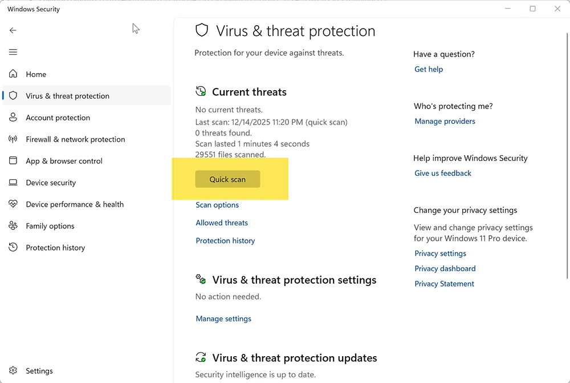Screen dimensions: 570x383
Task: Open Scan options
Action: [x=217, y=205]
